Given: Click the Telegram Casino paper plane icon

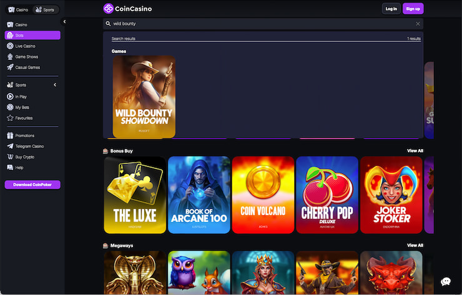Looking at the screenshot, I should (x=10, y=146).
